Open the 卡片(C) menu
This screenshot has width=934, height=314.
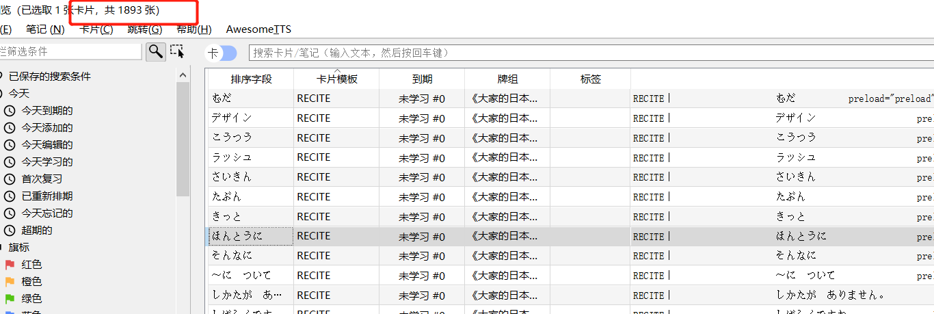(96, 29)
